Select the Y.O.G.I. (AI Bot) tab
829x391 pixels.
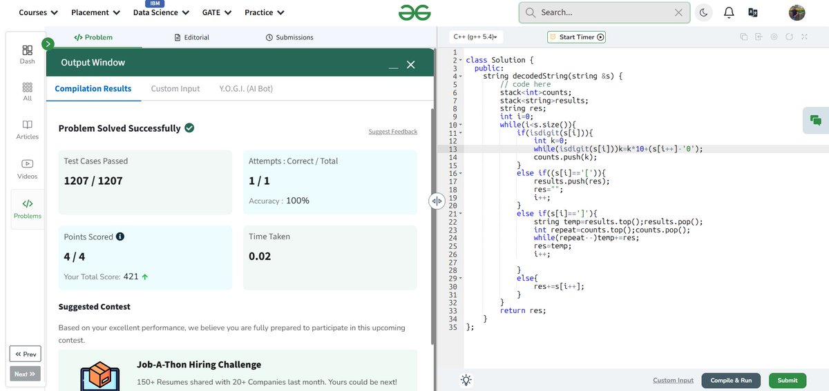(246, 88)
